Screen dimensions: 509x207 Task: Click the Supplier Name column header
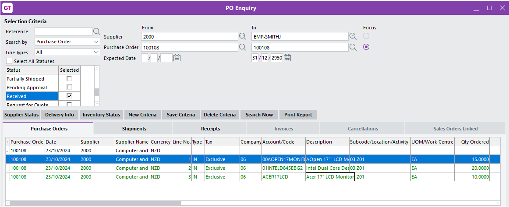point(132,142)
